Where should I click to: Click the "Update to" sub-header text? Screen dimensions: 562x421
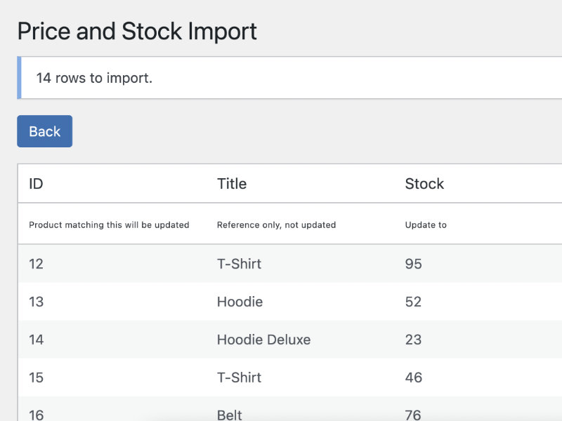[426, 225]
